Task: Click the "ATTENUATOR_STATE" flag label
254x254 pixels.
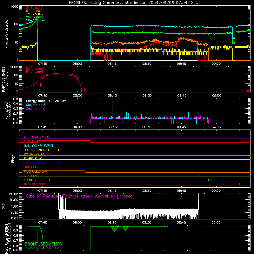Action: 38,137
